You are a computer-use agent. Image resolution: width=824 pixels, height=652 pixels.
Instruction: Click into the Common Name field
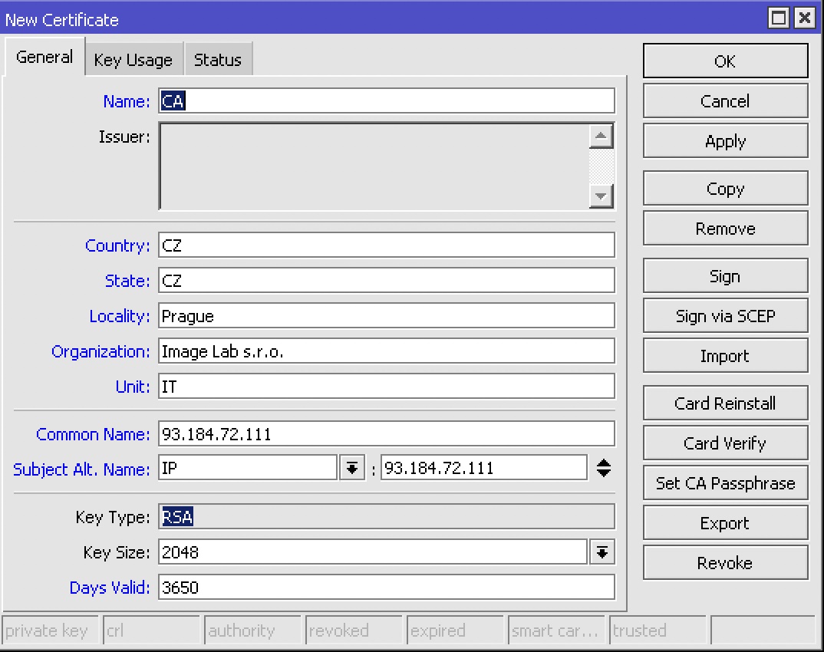point(387,434)
